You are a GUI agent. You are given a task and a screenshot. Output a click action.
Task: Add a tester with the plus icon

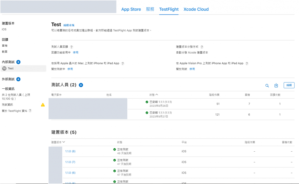point(81,85)
